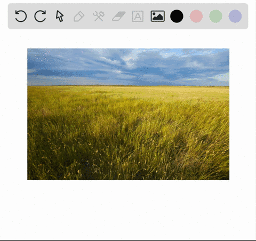
Task: Choose the green color swatch
Action: [215, 17]
